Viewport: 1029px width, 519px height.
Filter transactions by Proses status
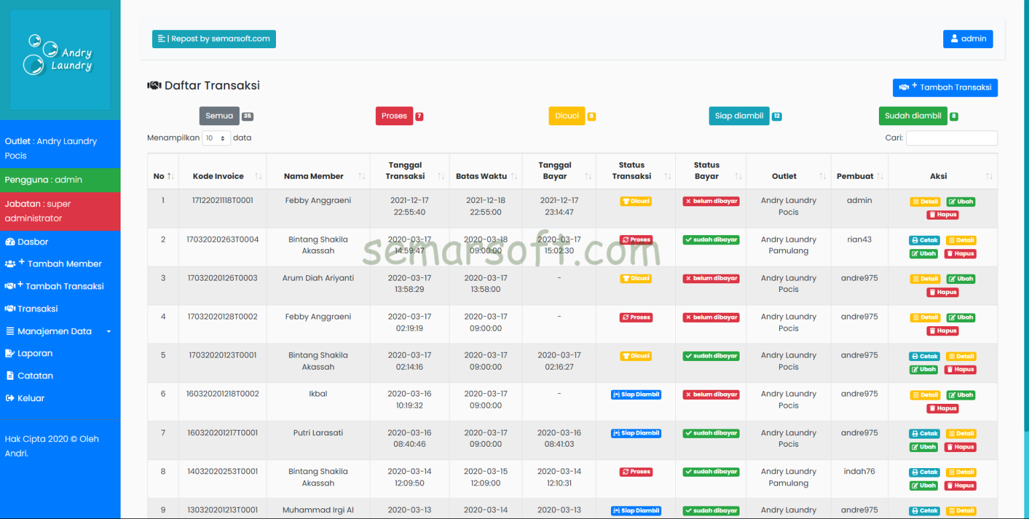[x=394, y=116]
